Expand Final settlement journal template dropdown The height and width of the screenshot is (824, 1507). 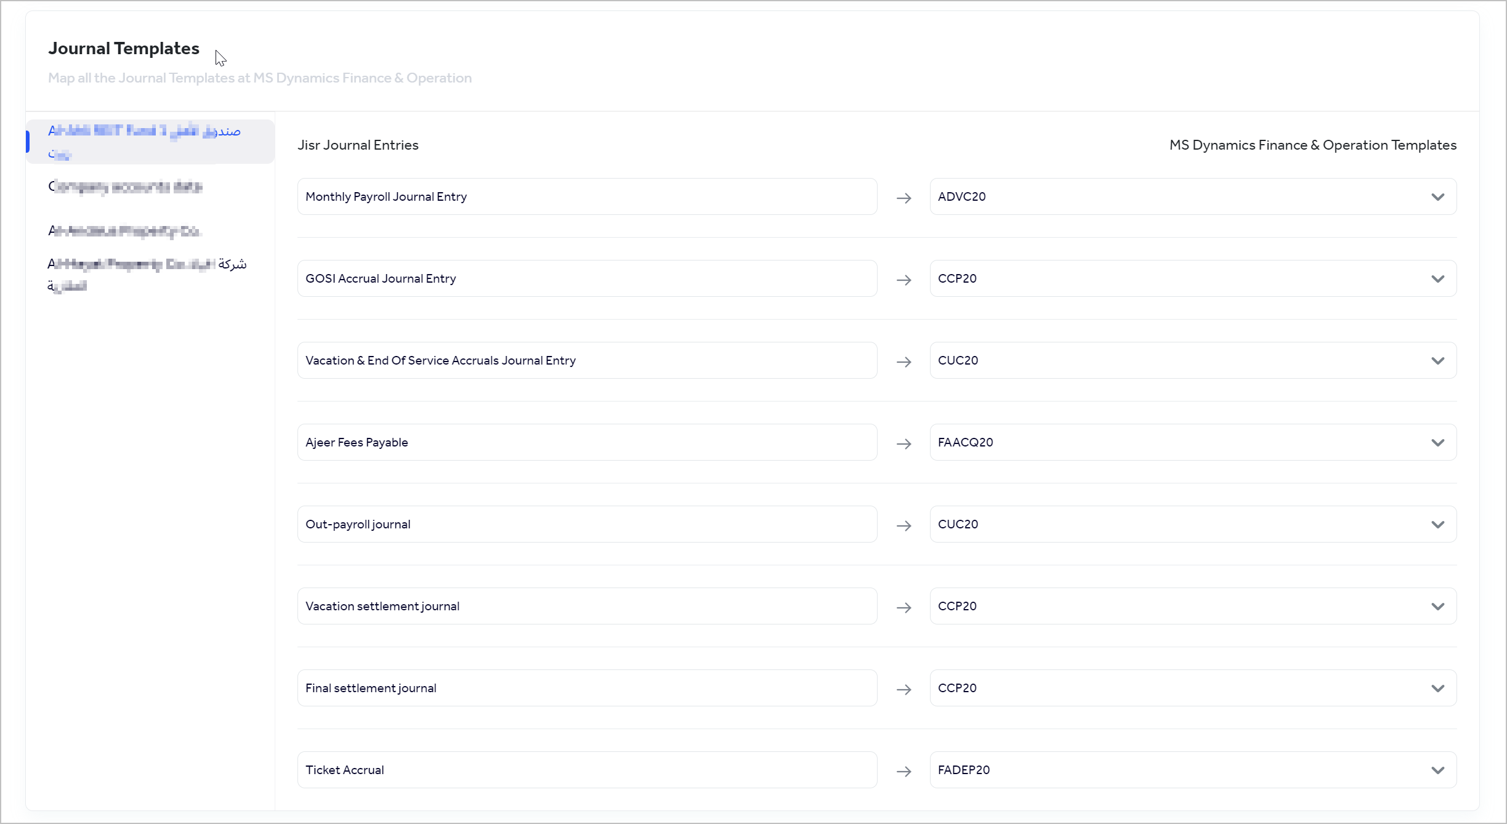click(x=1192, y=688)
